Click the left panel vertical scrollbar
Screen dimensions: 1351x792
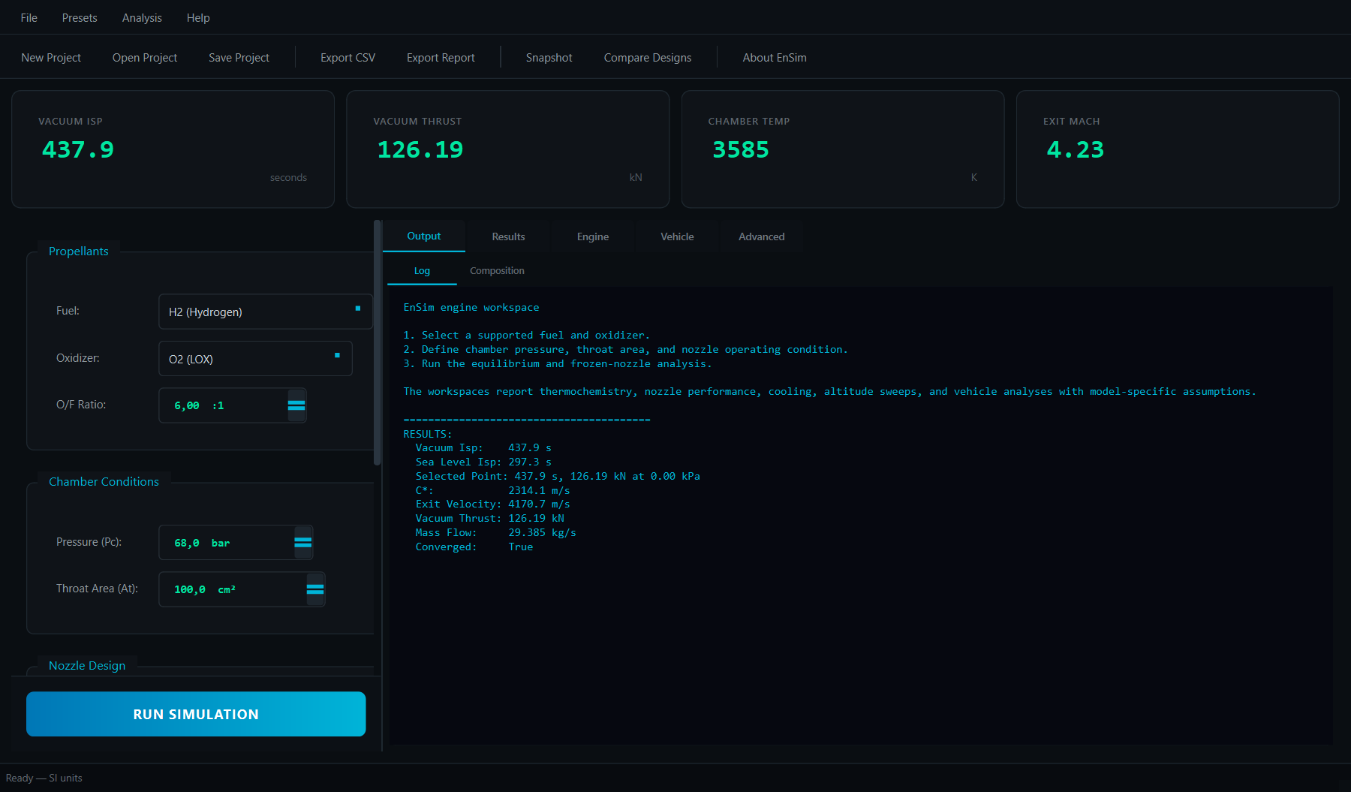(x=378, y=342)
